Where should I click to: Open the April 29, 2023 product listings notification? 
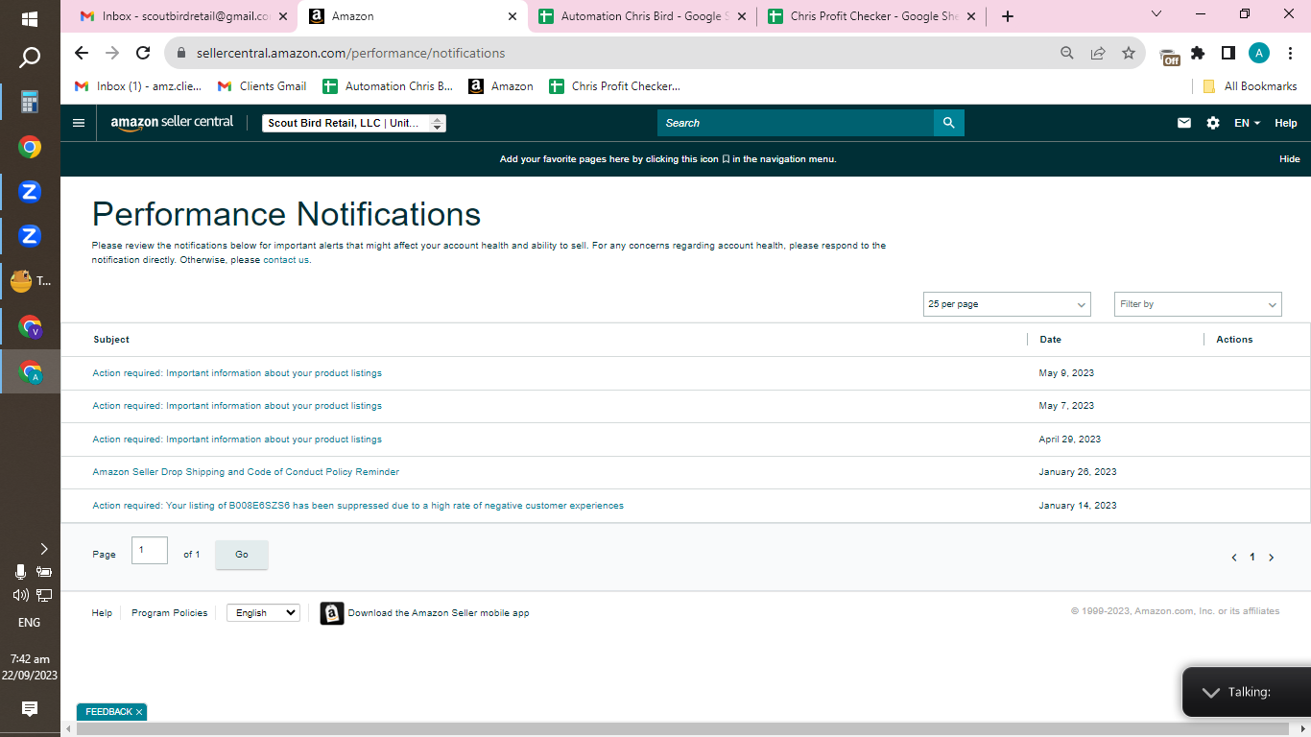point(237,440)
